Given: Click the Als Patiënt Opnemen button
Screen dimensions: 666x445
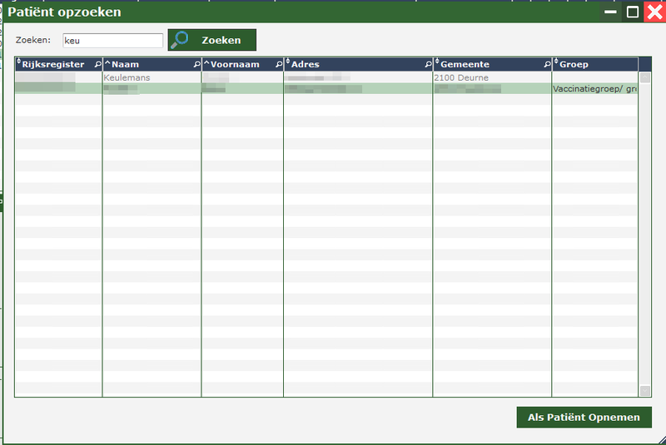Looking at the screenshot, I should pyautogui.click(x=584, y=417).
